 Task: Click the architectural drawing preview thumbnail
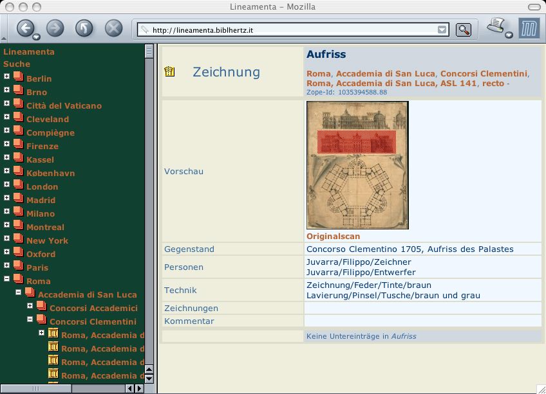(357, 165)
